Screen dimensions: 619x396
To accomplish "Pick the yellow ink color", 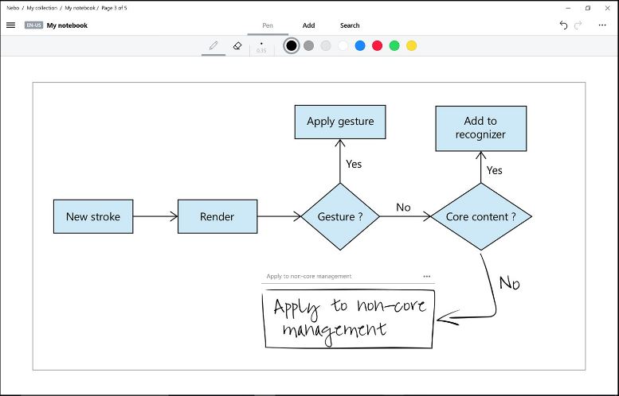I will (x=412, y=45).
